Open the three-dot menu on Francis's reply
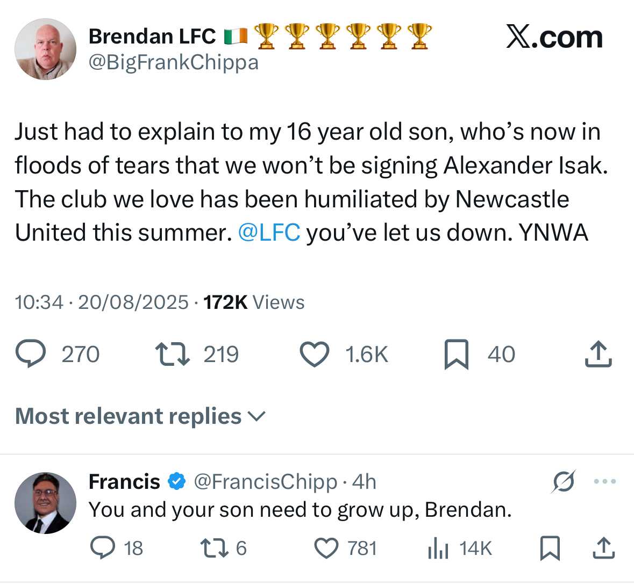634x585 pixels. pyautogui.click(x=605, y=481)
